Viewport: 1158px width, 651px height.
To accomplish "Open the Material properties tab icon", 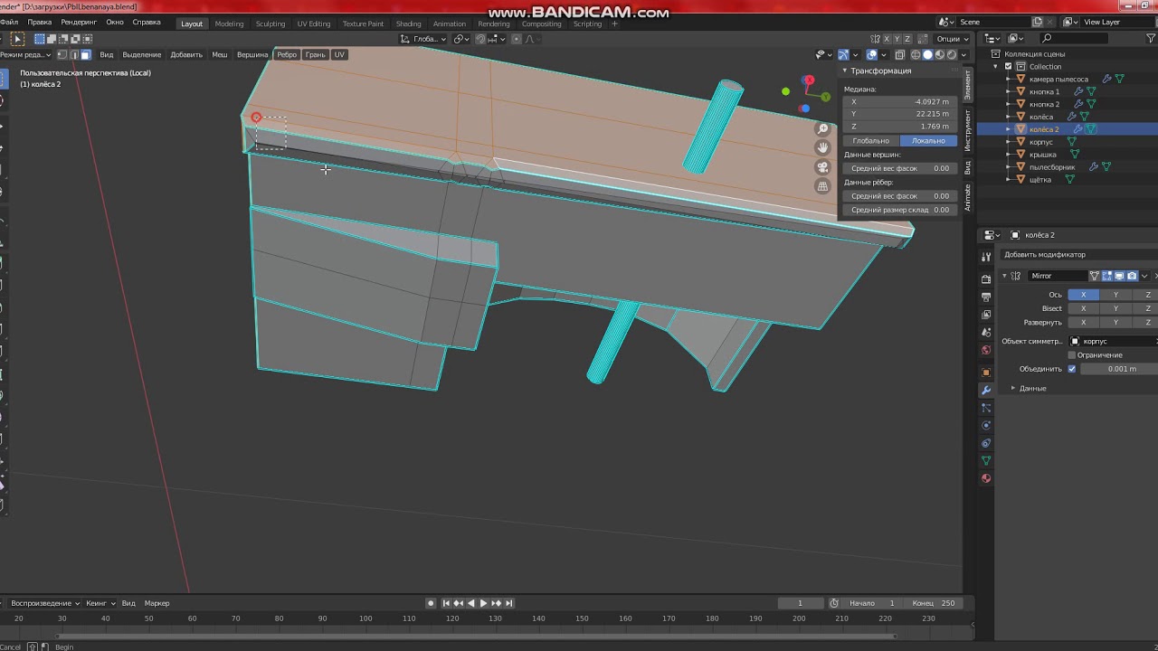I will (x=986, y=478).
